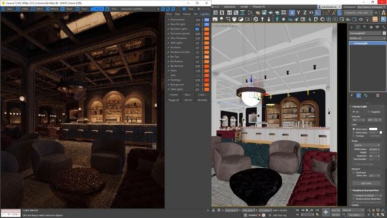Open the Arnold menu
Viewport: 387px width, 218px height.
point(244,7)
